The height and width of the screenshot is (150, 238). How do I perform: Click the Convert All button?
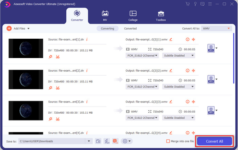pyautogui.click(x=215, y=142)
